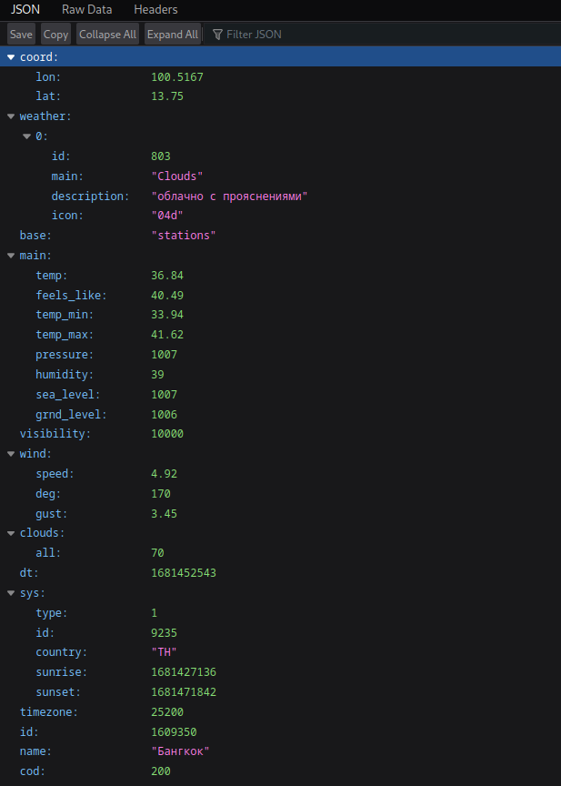The width and height of the screenshot is (561, 786).
Task: Select the sys id value 9235
Action: pyautogui.click(x=165, y=632)
